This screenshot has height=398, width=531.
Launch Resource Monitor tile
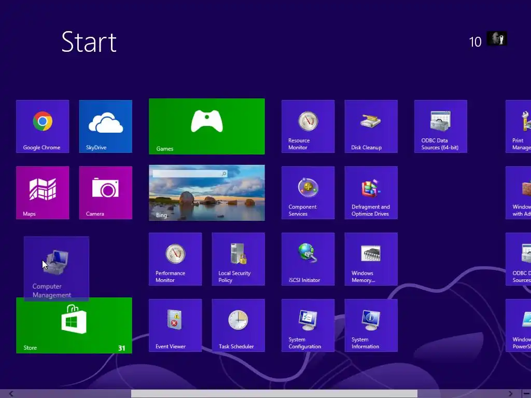point(308,126)
